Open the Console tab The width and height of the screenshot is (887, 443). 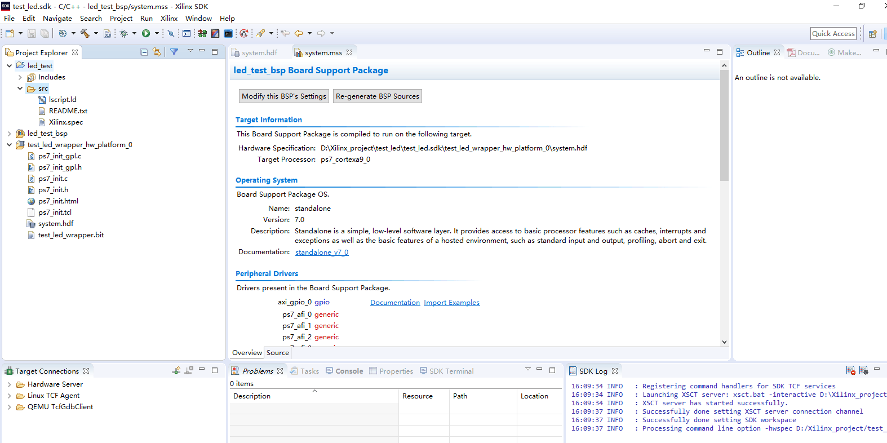click(344, 371)
